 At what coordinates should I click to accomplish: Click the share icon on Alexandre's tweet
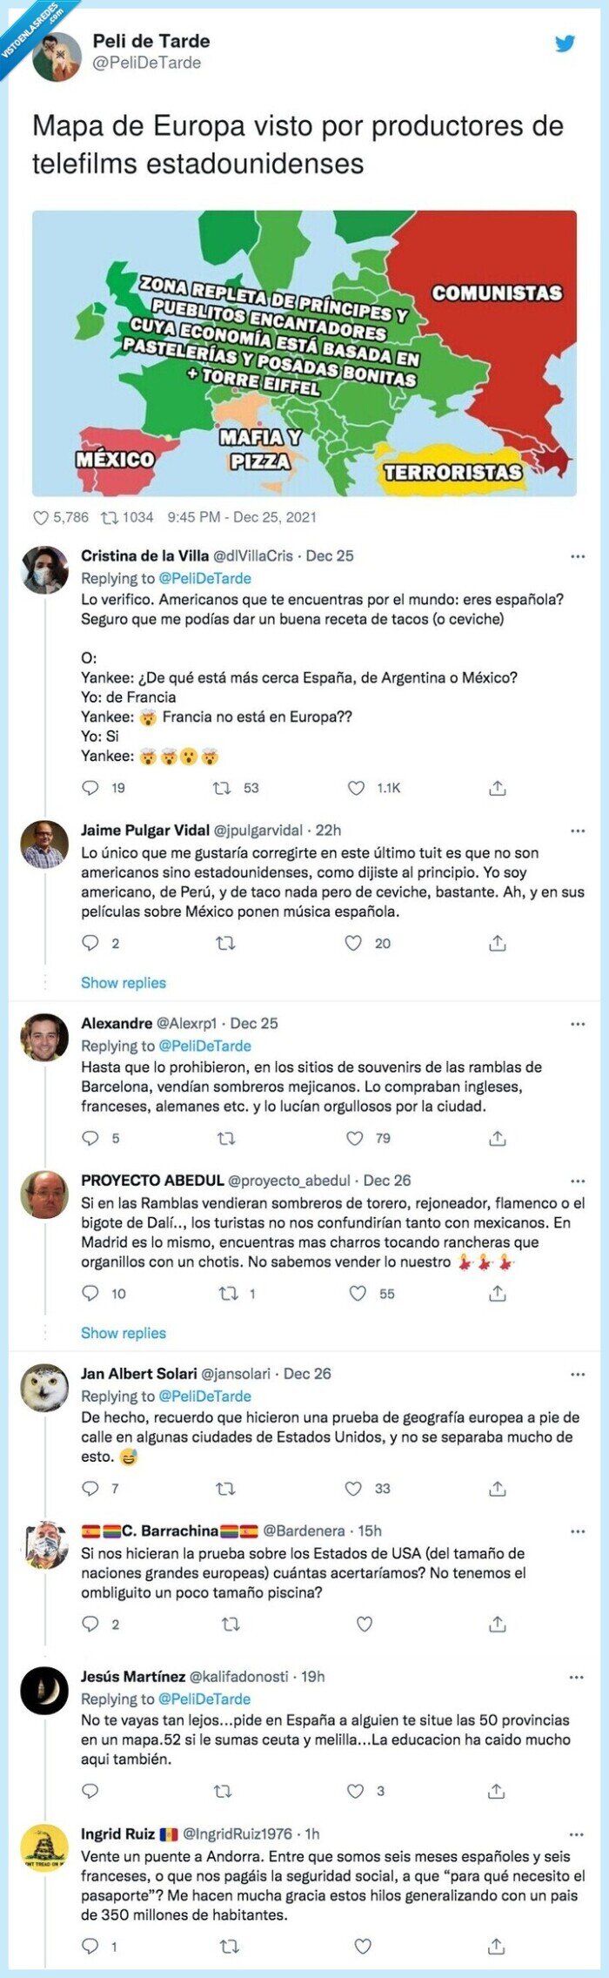[497, 1138]
